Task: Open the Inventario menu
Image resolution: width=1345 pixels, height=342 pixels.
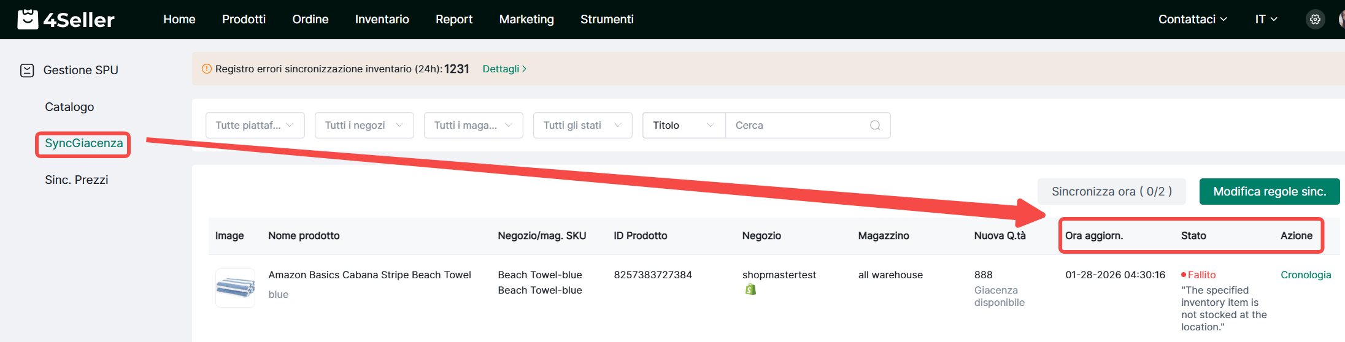Action: [382, 20]
